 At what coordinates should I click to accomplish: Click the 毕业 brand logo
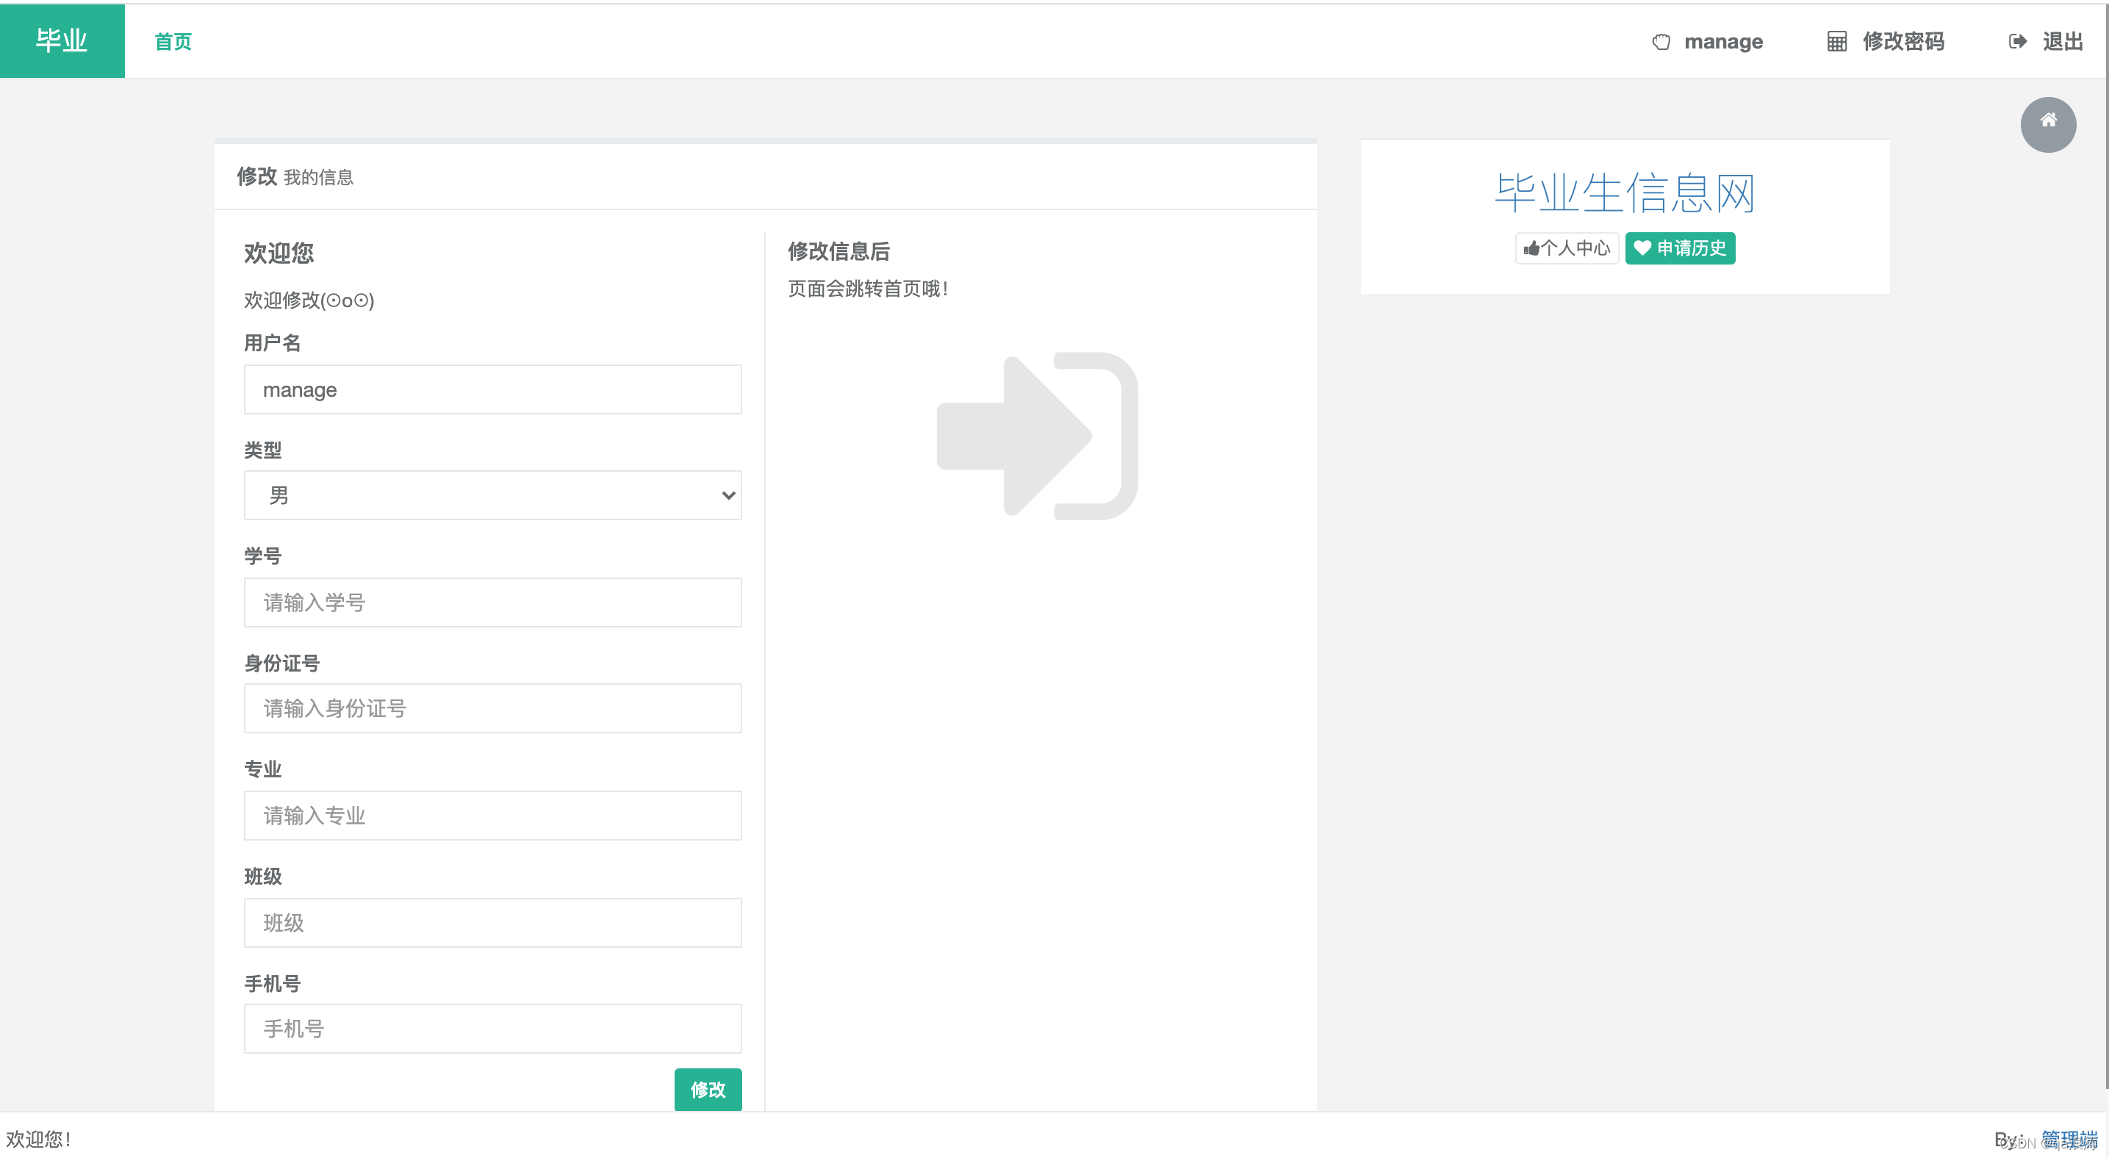point(62,40)
